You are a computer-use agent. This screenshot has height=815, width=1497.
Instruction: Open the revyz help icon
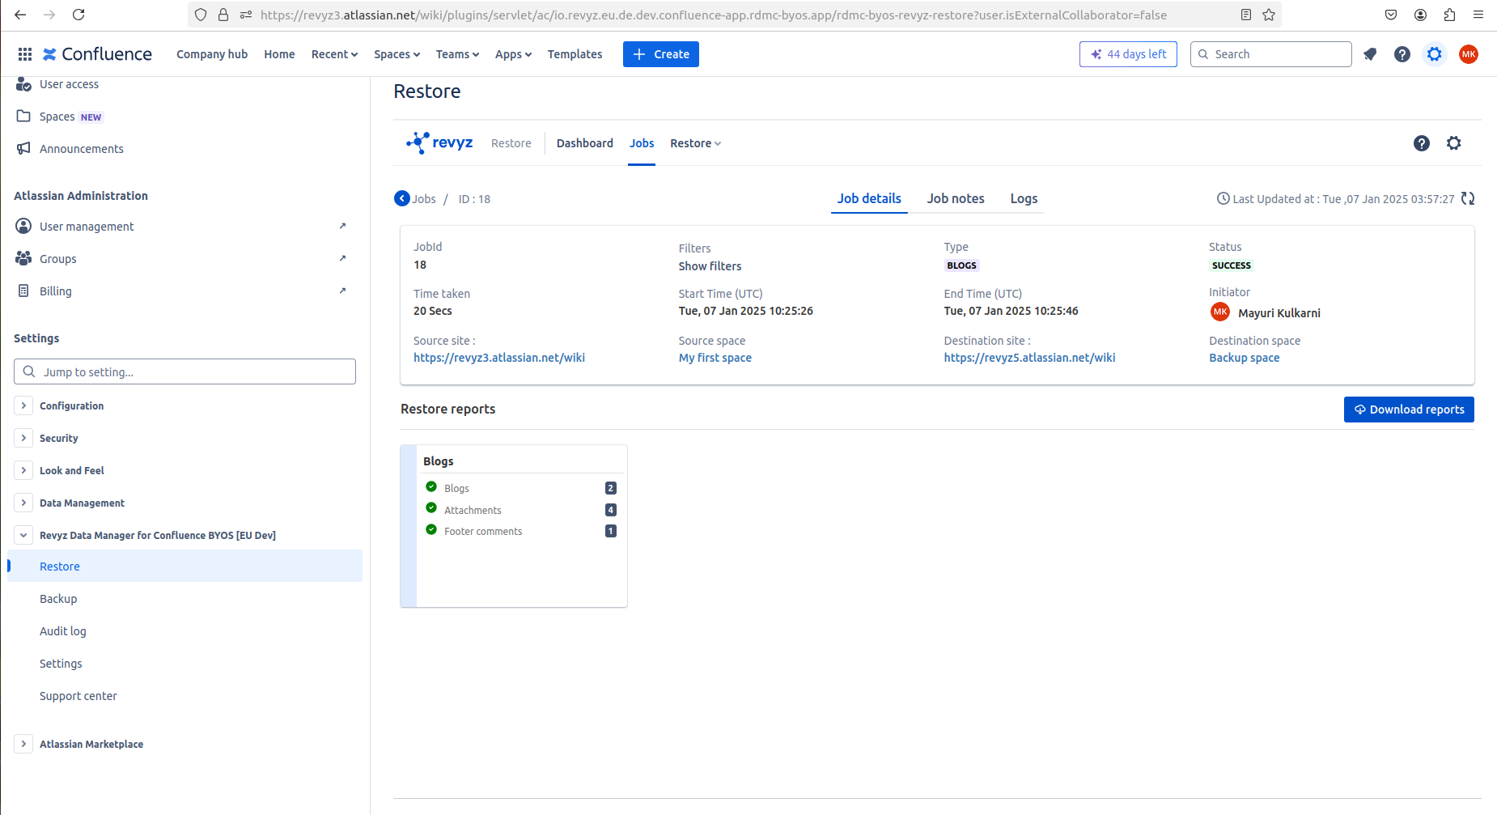(1422, 143)
